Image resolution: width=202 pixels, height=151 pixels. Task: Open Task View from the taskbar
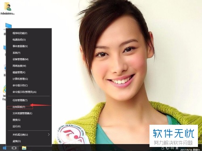14,148
